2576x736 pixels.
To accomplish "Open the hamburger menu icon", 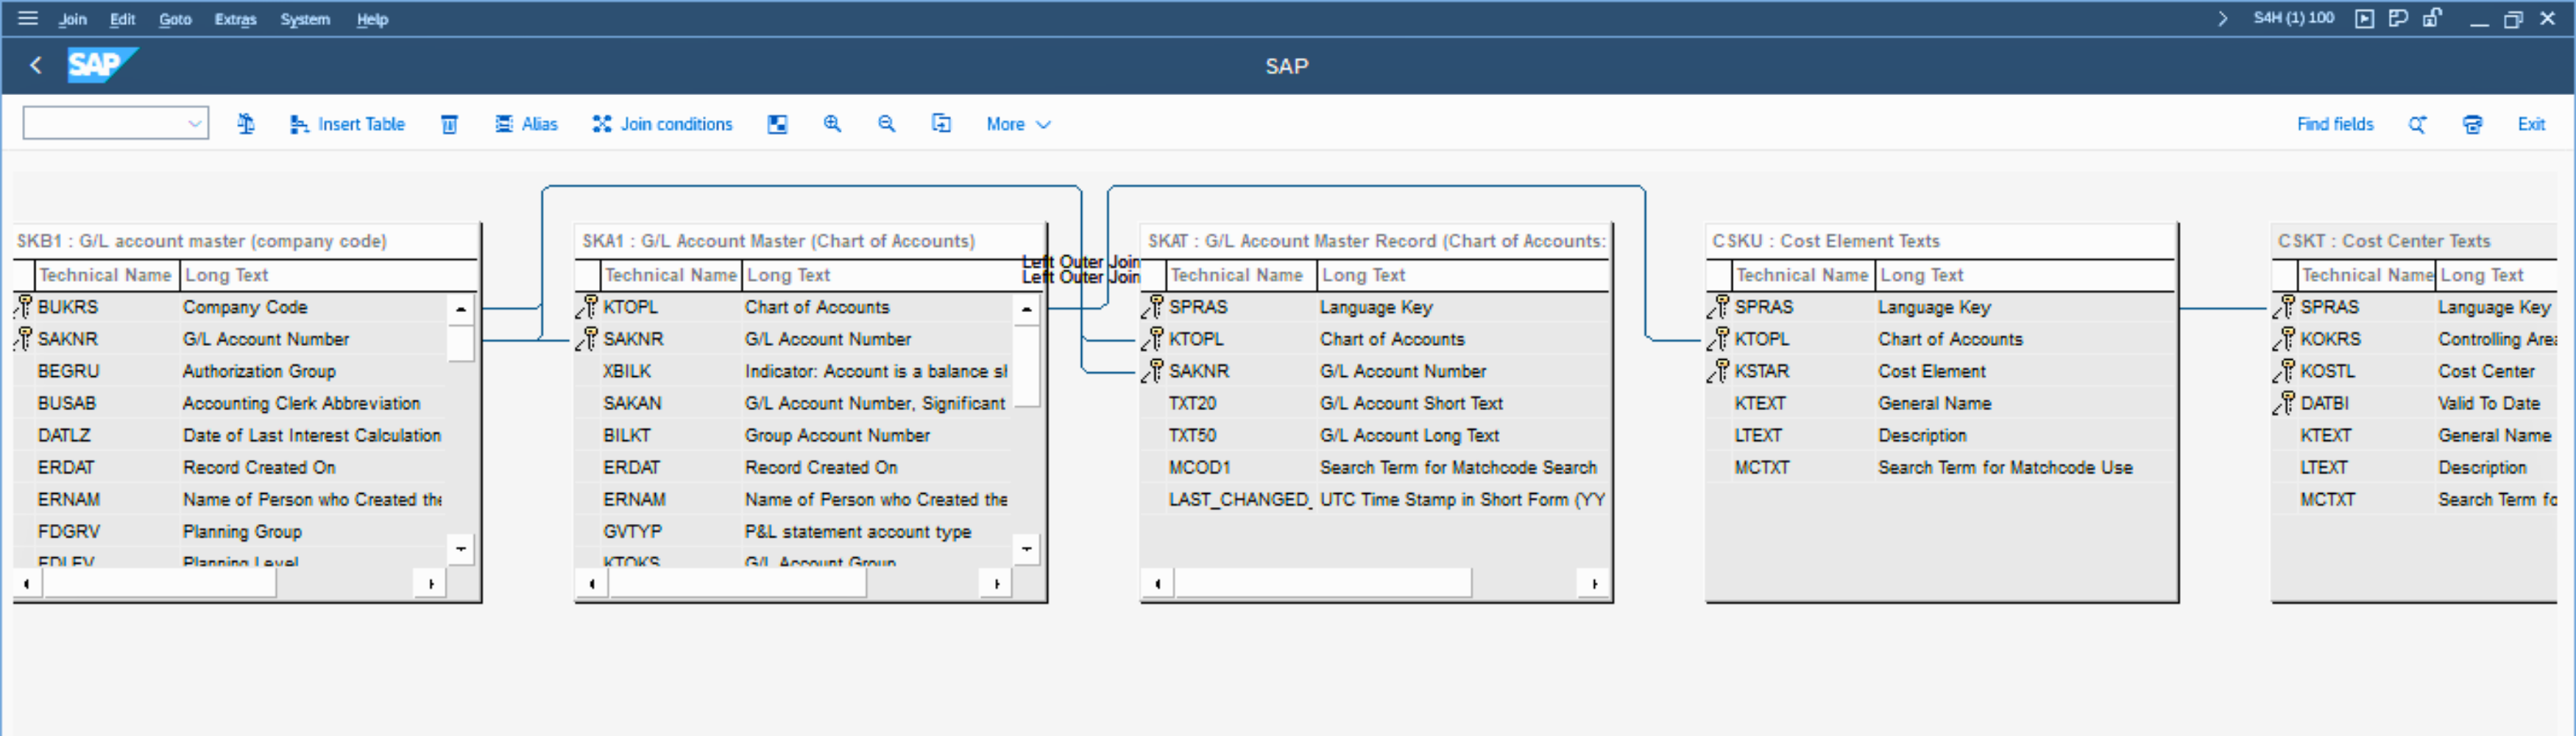I will pos(28,18).
